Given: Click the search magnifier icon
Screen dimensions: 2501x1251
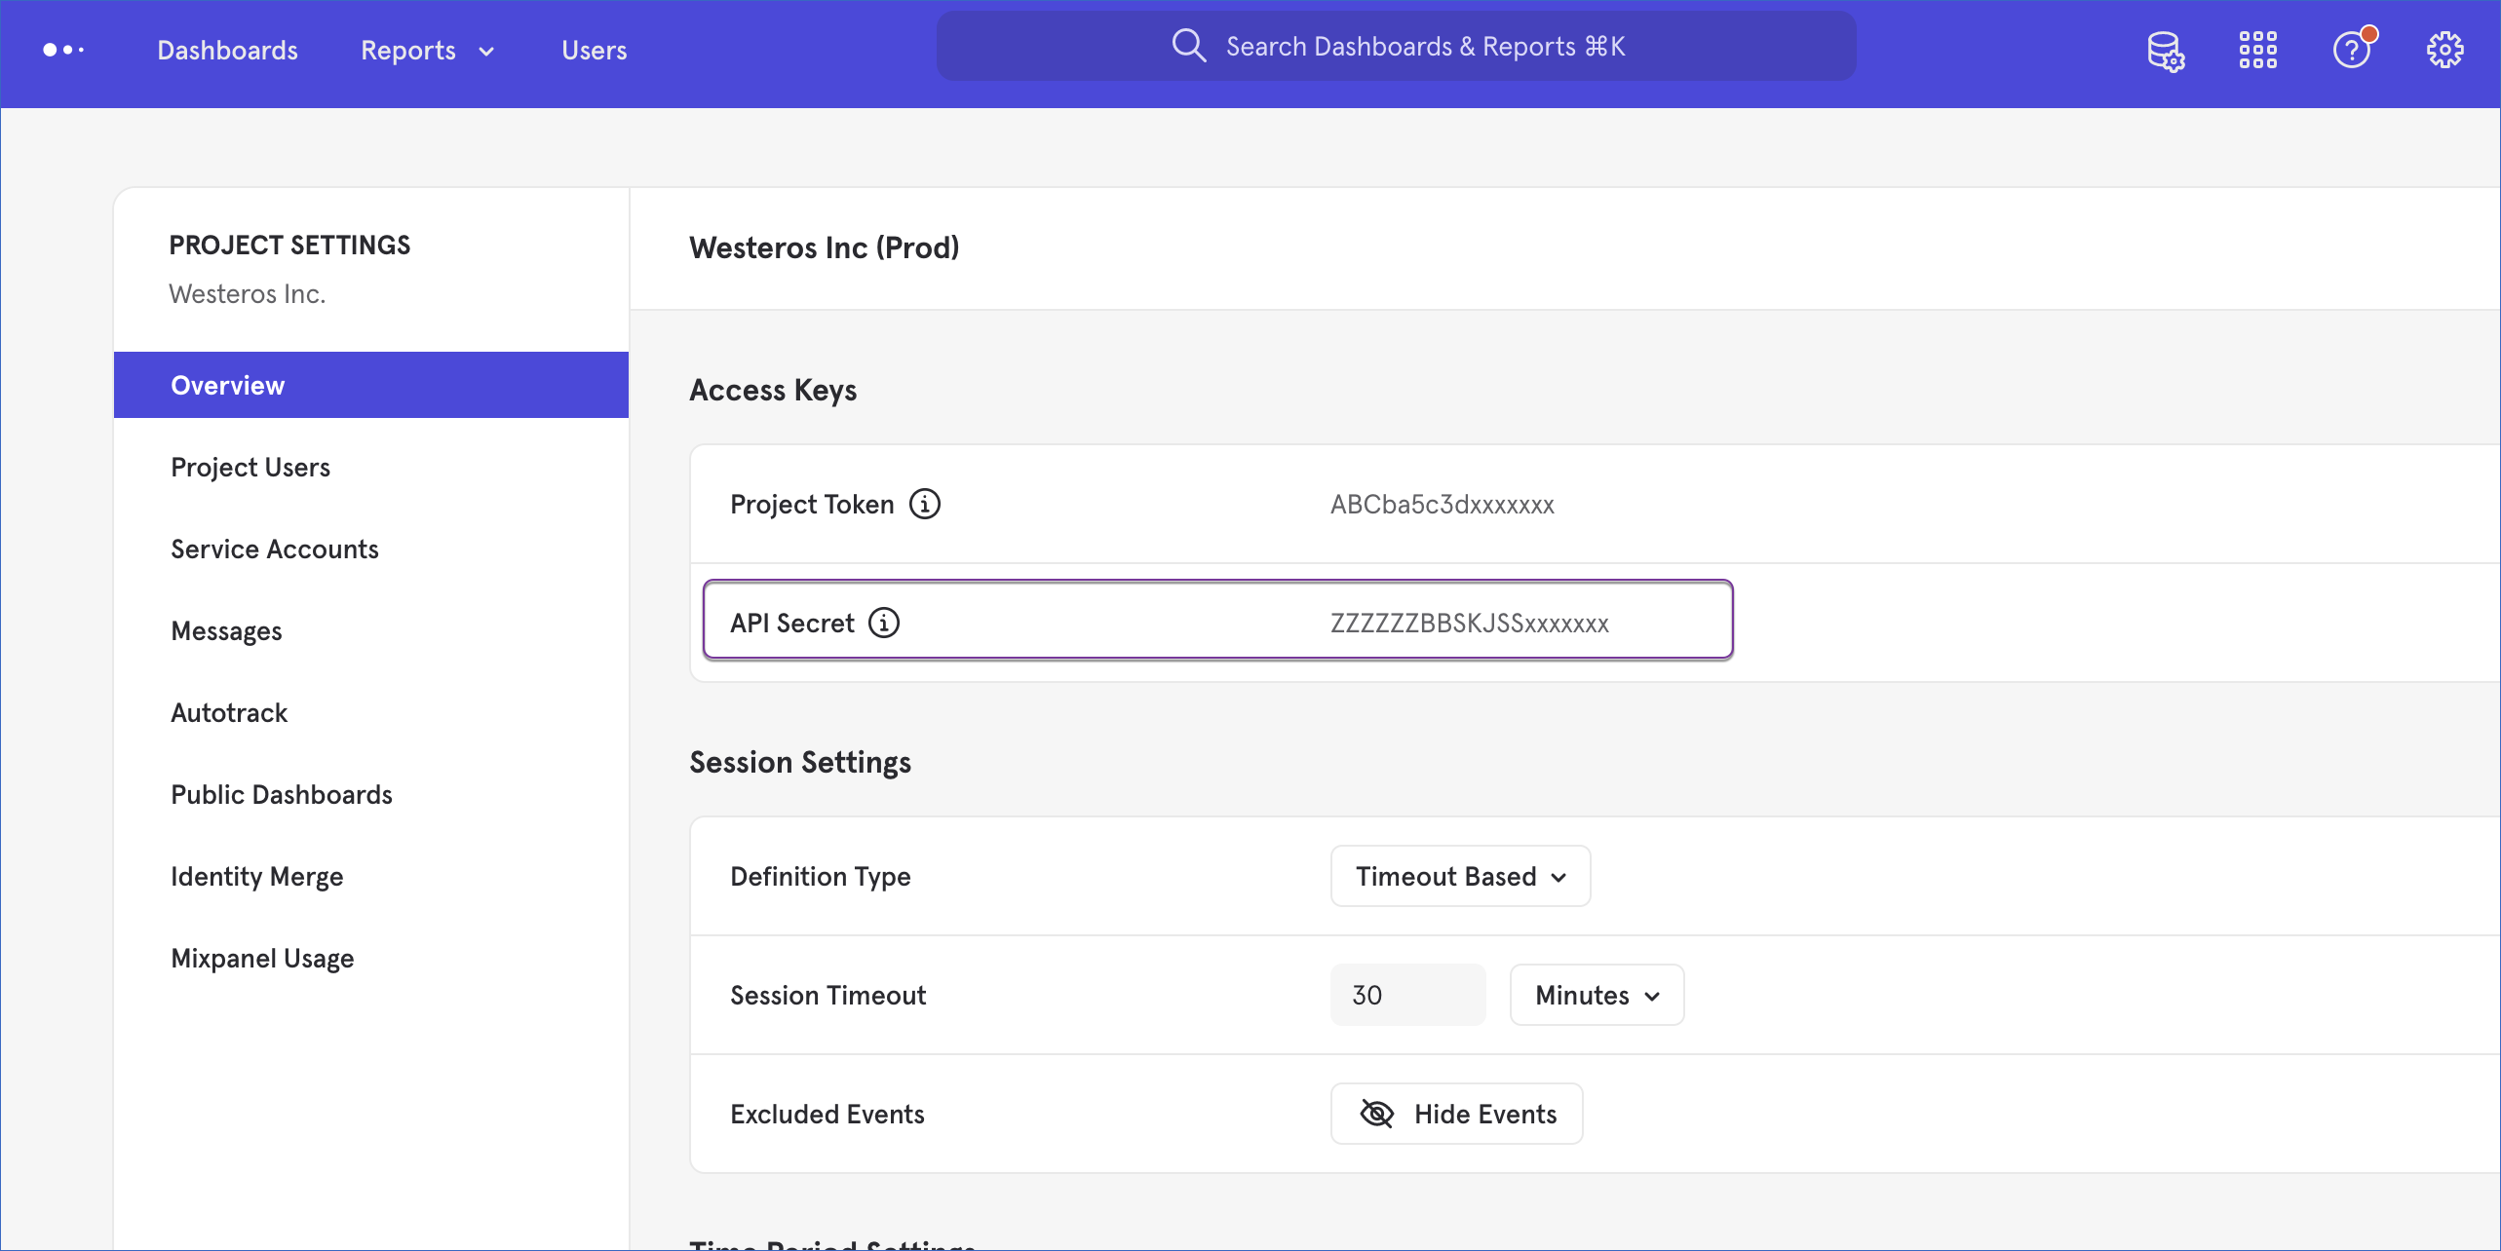Looking at the screenshot, I should (x=1189, y=45).
